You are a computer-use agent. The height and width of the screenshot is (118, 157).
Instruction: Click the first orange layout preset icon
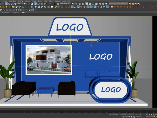click(112, 7)
